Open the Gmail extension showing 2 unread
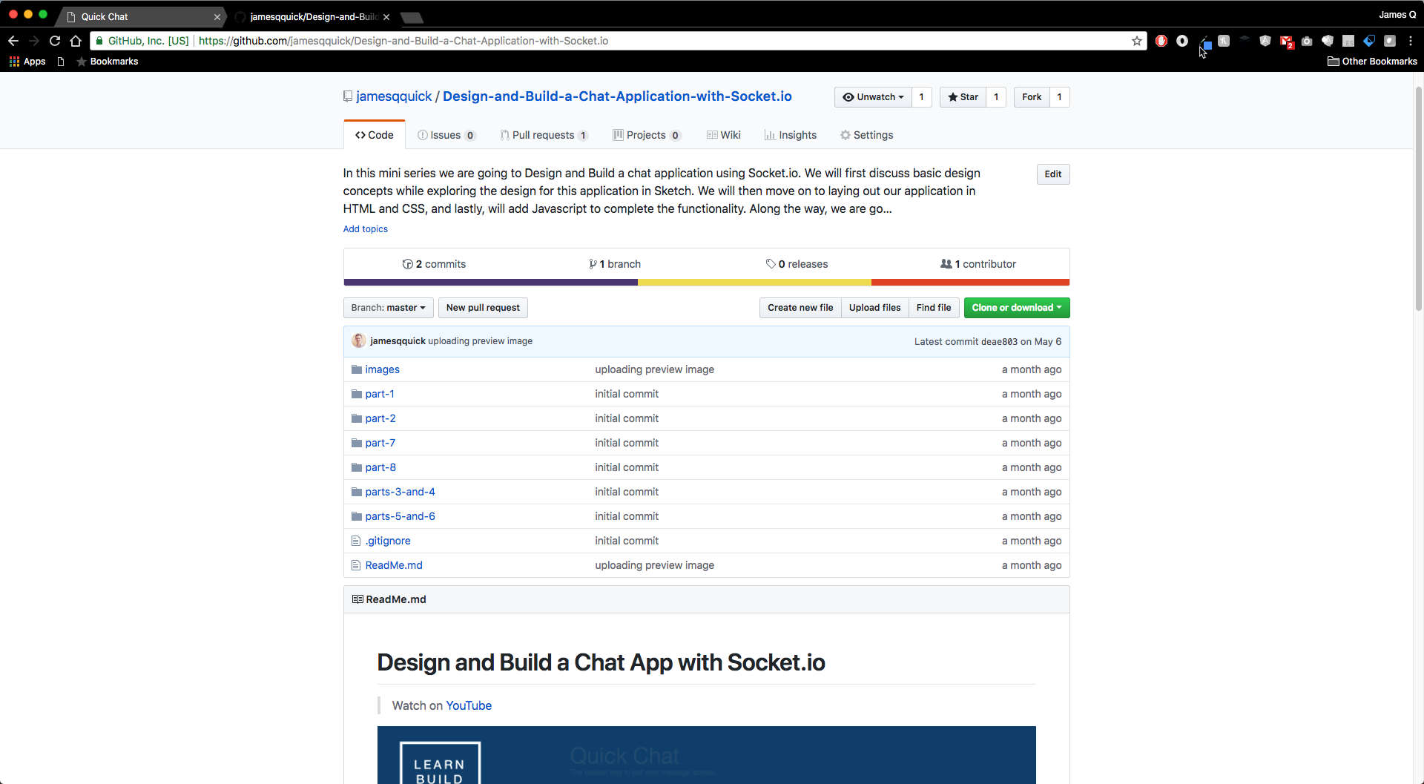This screenshot has width=1424, height=784. coord(1287,41)
